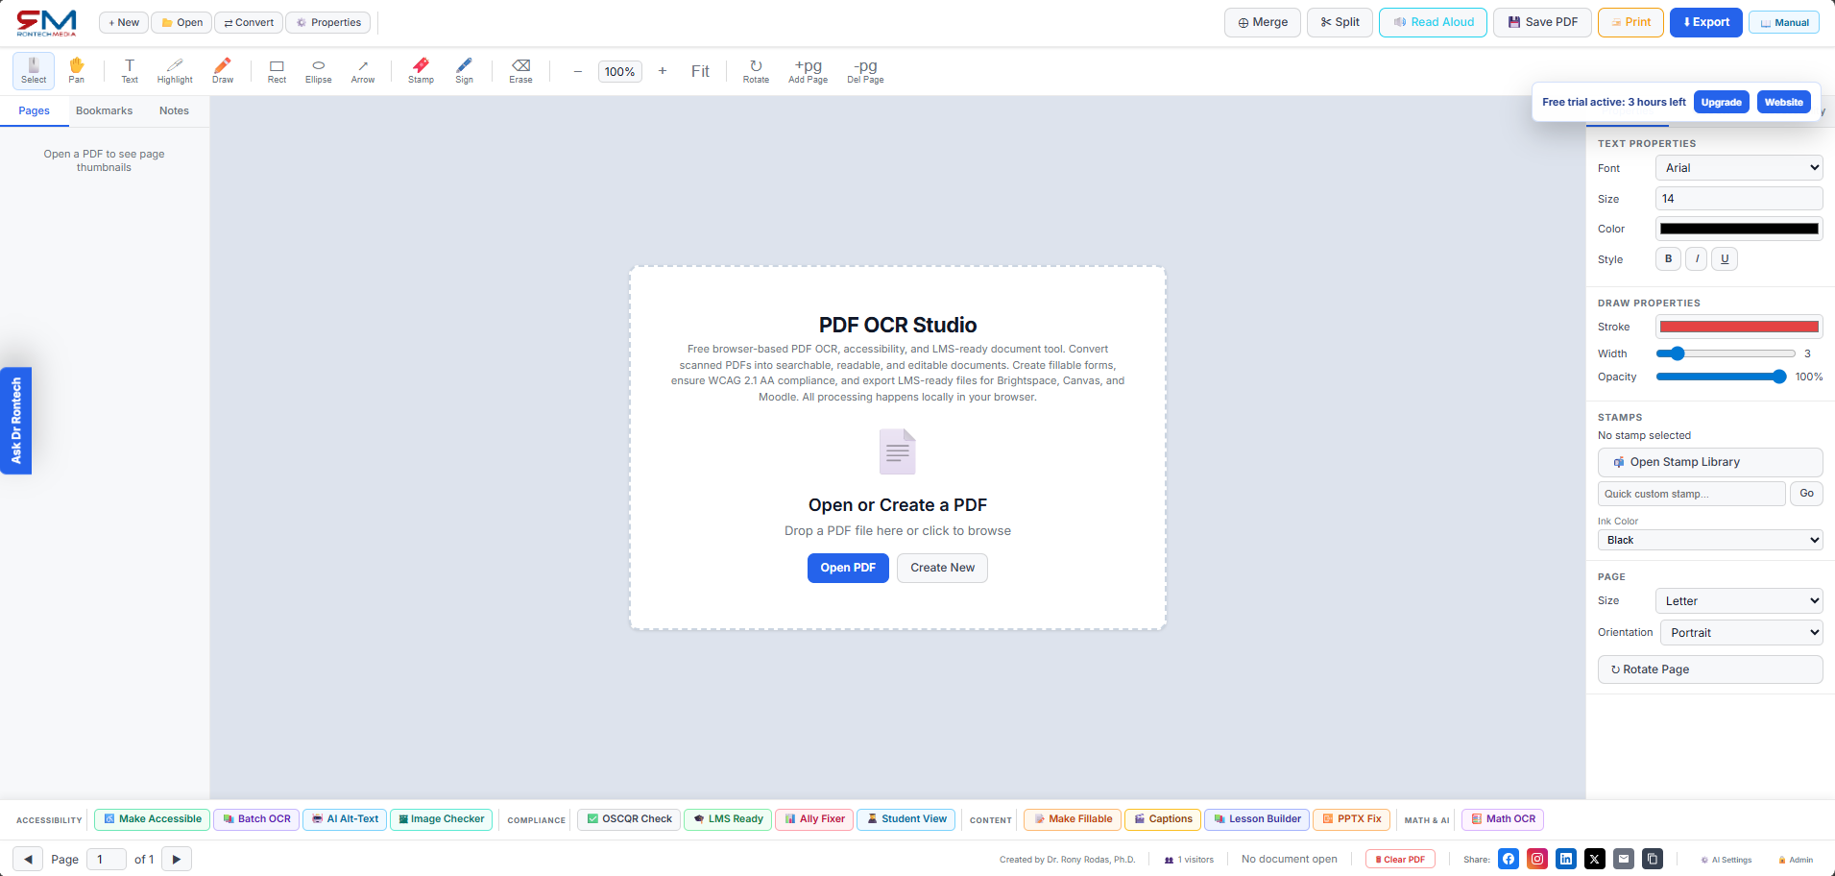Click the Upgrade button

pos(1722,102)
